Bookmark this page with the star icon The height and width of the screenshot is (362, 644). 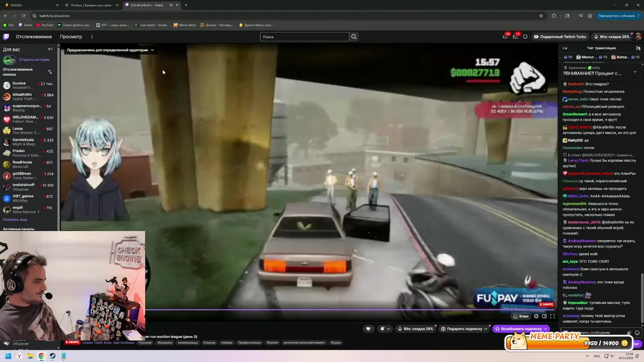click(x=541, y=16)
